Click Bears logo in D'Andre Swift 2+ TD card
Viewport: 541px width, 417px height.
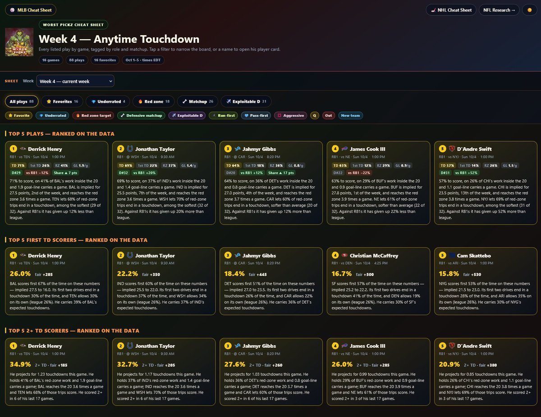pos(452,346)
